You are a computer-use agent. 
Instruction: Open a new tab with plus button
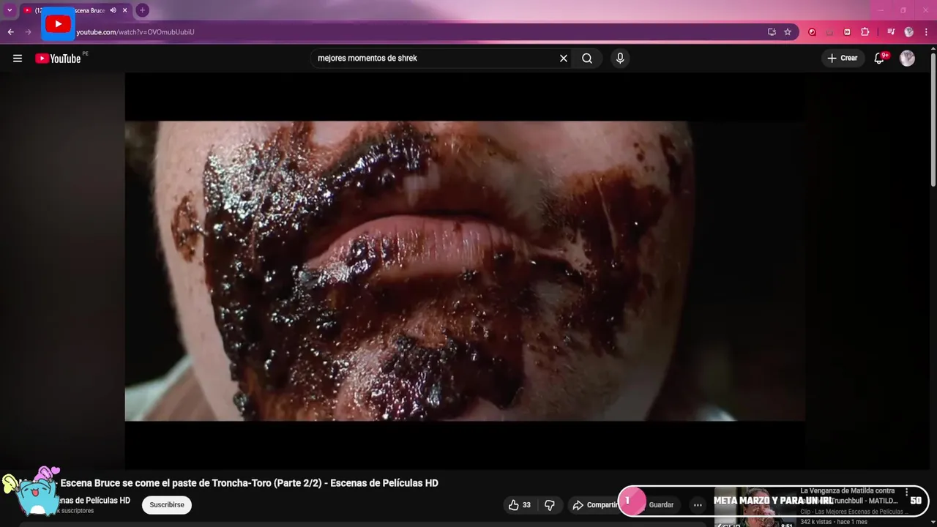point(142,10)
